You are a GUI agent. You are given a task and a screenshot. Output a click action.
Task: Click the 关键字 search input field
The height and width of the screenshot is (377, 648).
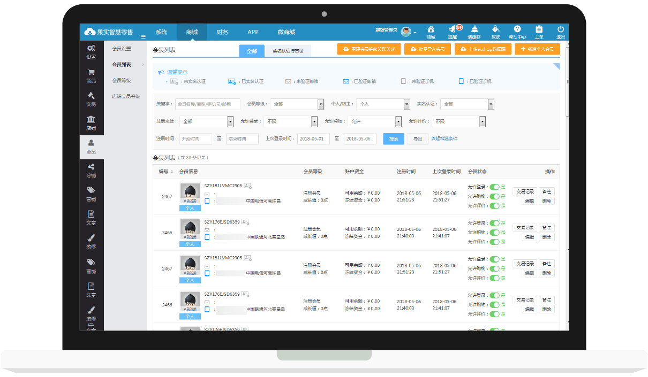[x=208, y=104]
